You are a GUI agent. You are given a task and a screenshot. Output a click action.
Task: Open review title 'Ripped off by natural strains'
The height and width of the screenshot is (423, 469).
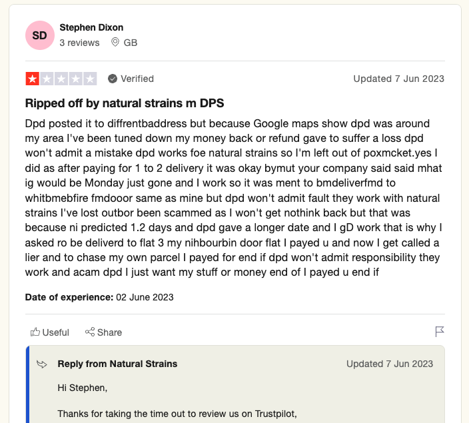[125, 103]
